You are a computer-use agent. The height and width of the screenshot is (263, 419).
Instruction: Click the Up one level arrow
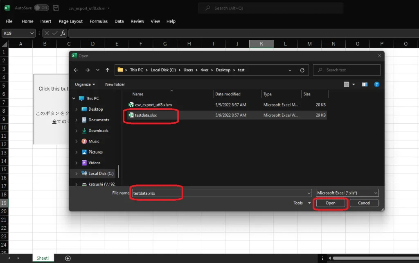pos(107,70)
